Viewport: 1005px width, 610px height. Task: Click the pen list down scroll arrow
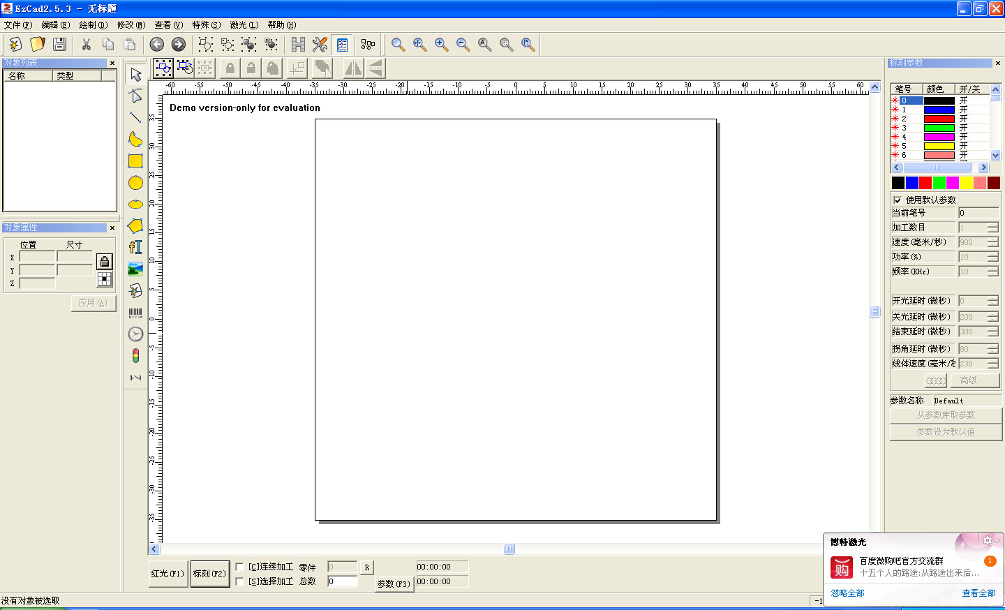996,156
